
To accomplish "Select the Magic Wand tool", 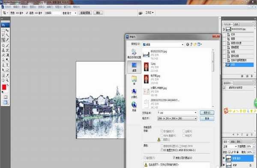I will (7, 35).
